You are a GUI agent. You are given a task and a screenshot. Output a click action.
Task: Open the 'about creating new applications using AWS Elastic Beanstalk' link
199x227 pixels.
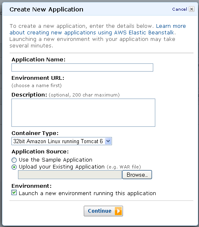(92, 33)
